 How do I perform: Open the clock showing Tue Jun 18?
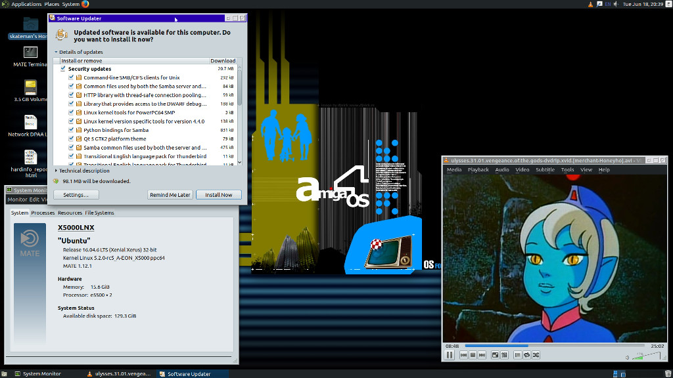coord(643,4)
